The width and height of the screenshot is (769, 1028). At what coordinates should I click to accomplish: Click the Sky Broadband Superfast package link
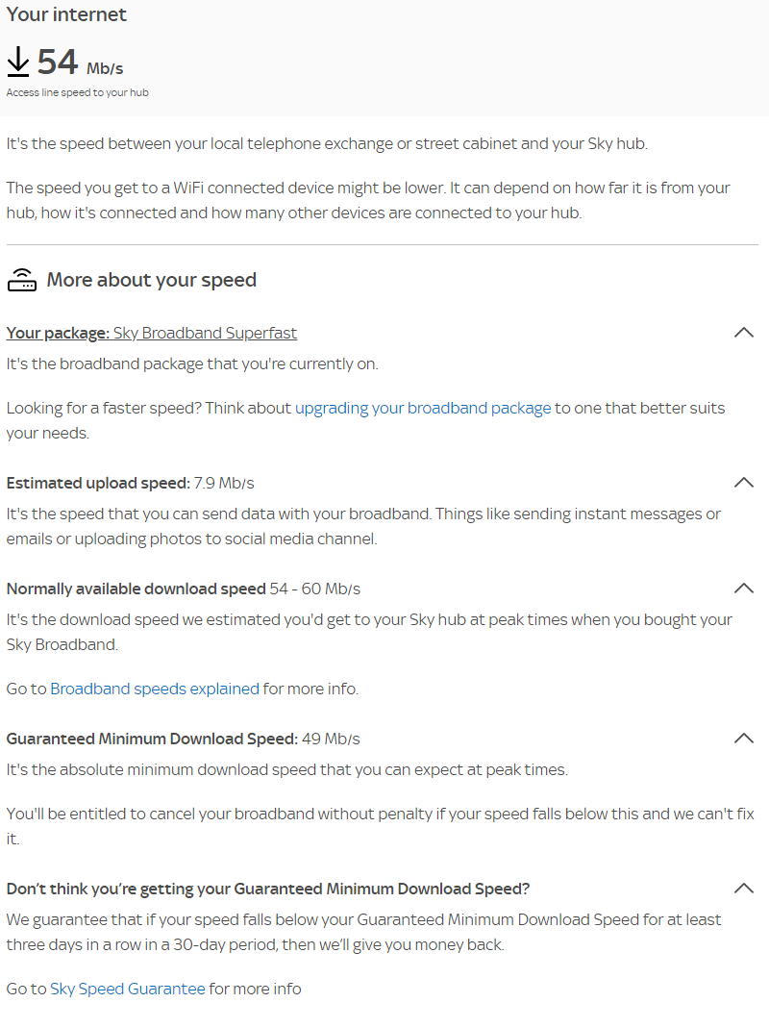coord(205,332)
